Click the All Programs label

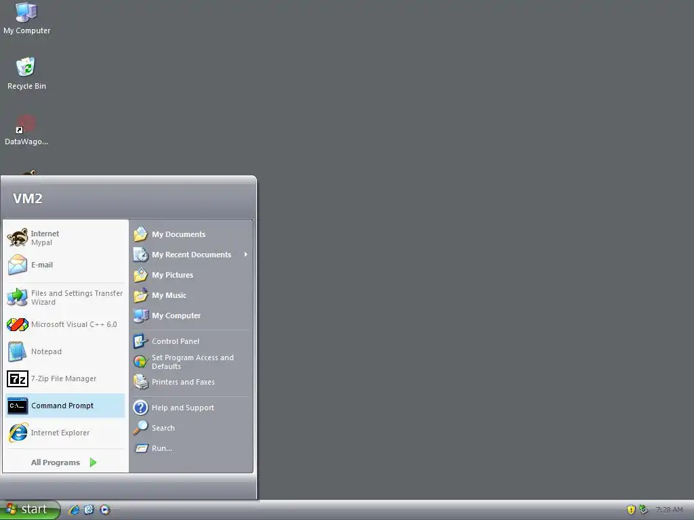point(56,462)
